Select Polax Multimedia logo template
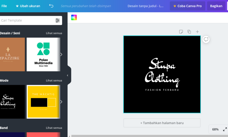Image resolution: width=228 pixels, height=137 pixels. (43, 54)
